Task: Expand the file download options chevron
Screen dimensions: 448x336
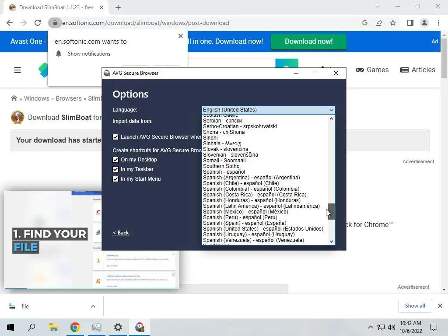Action: [x=93, y=306]
